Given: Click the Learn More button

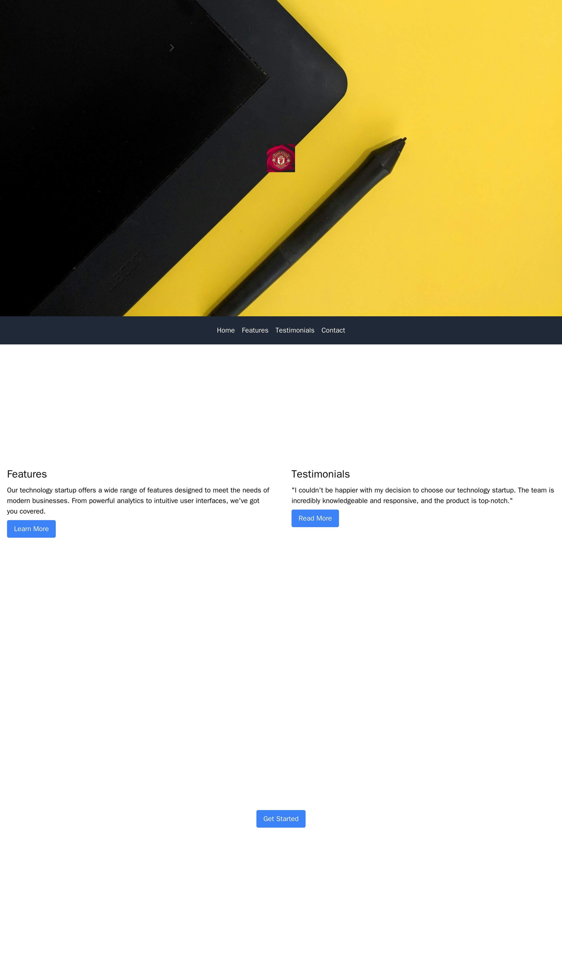Looking at the screenshot, I should click(32, 529).
